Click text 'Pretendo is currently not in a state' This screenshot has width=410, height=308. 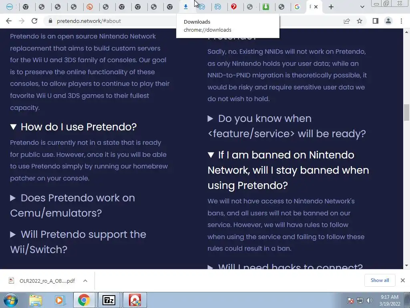(x=86, y=143)
